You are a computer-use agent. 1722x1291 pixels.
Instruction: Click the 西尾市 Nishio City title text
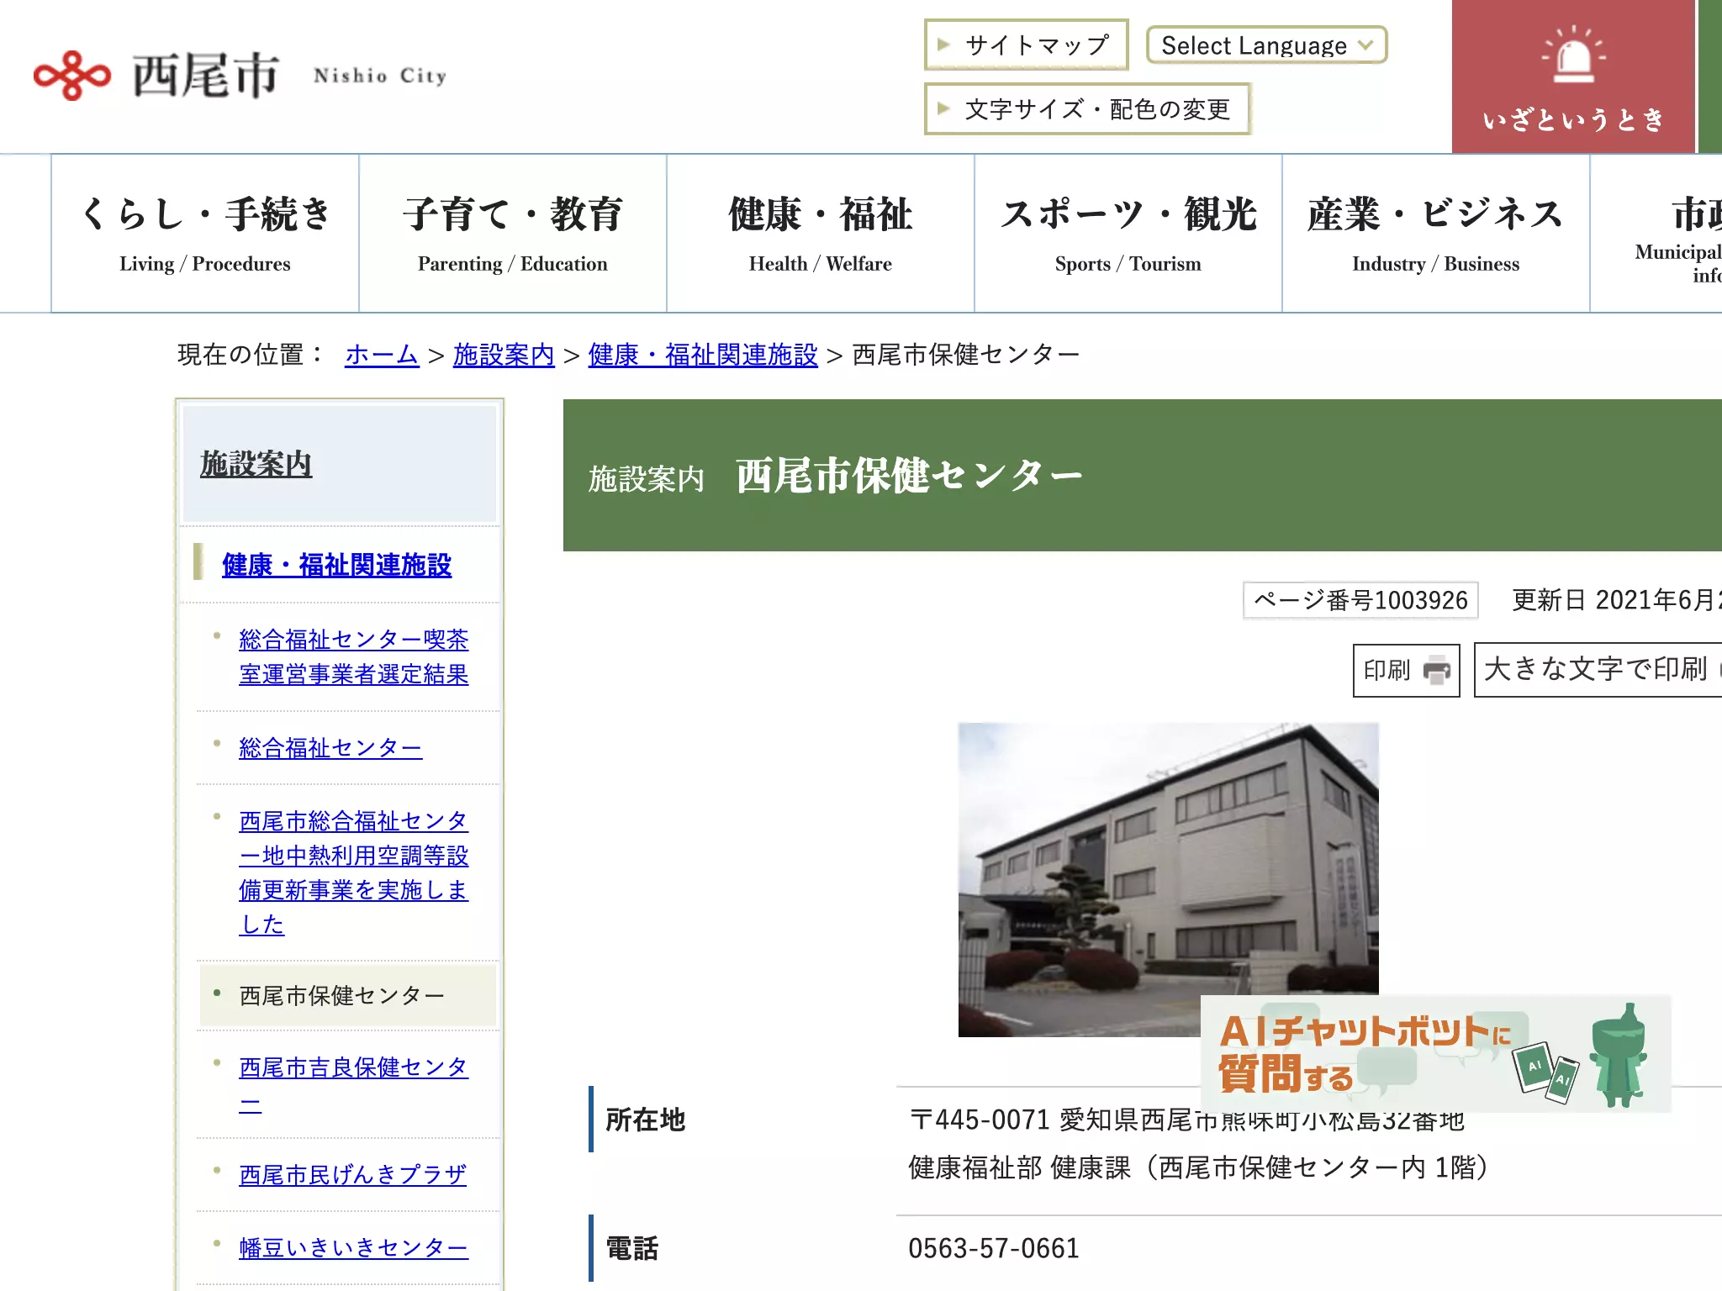click(290, 76)
